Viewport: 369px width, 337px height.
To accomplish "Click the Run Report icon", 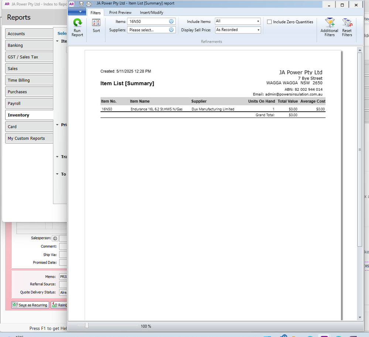I will click(x=77, y=24).
